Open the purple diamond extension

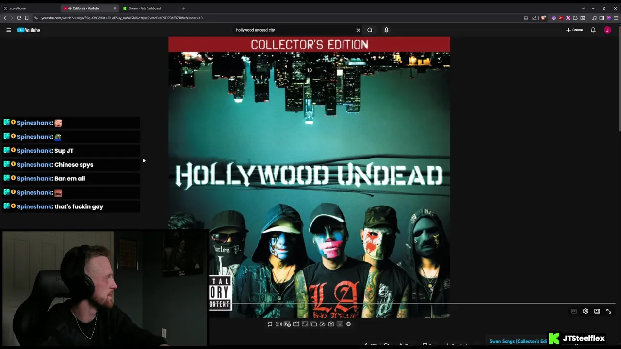[x=554, y=18]
